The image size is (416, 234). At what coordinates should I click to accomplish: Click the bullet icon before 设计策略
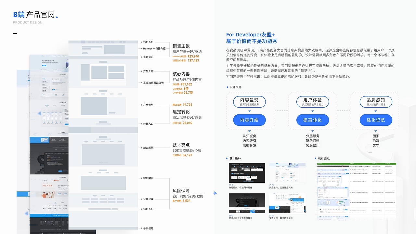click(227, 87)
